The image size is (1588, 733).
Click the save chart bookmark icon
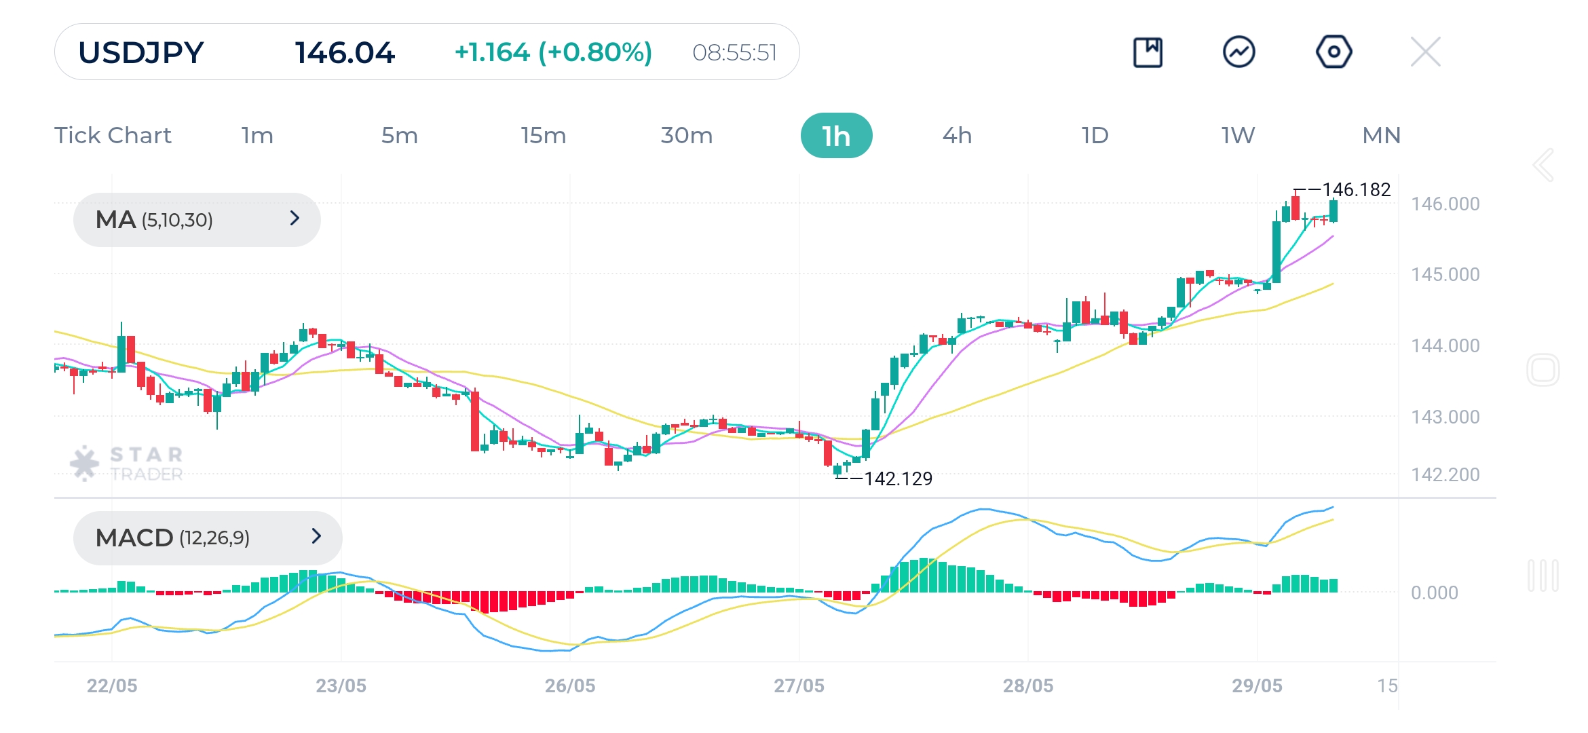click(x=1148, y=52)
